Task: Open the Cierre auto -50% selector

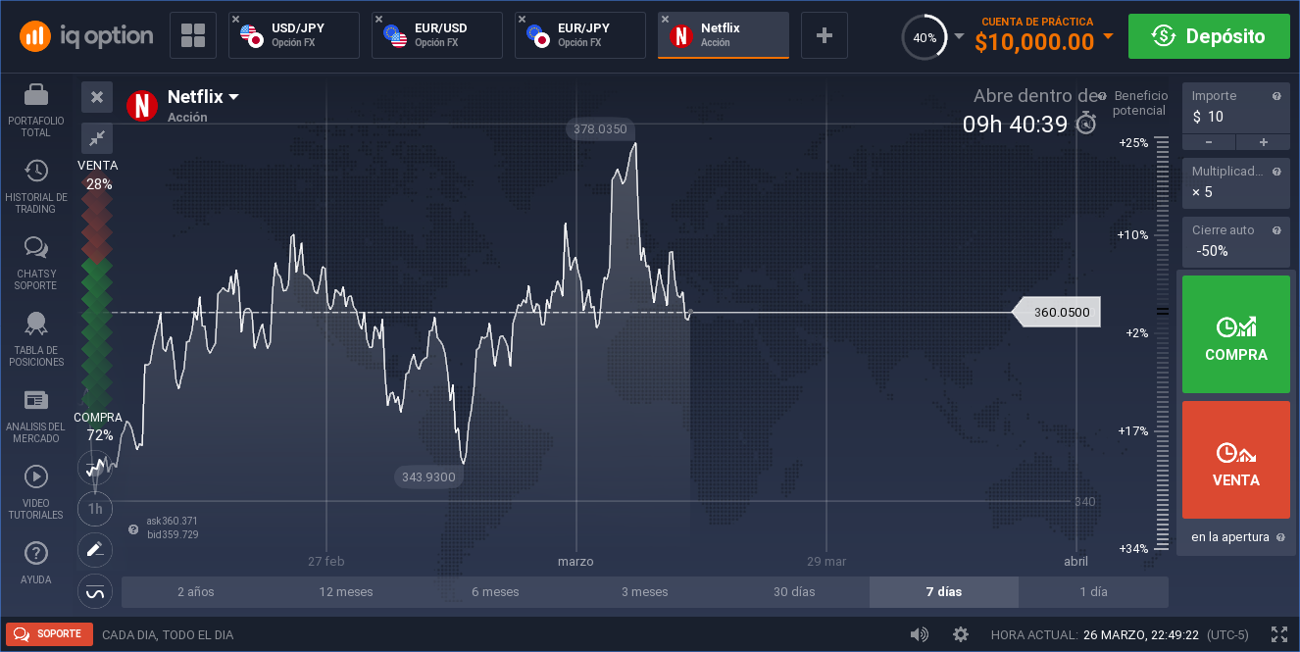Action: [x=1236, y=241]
